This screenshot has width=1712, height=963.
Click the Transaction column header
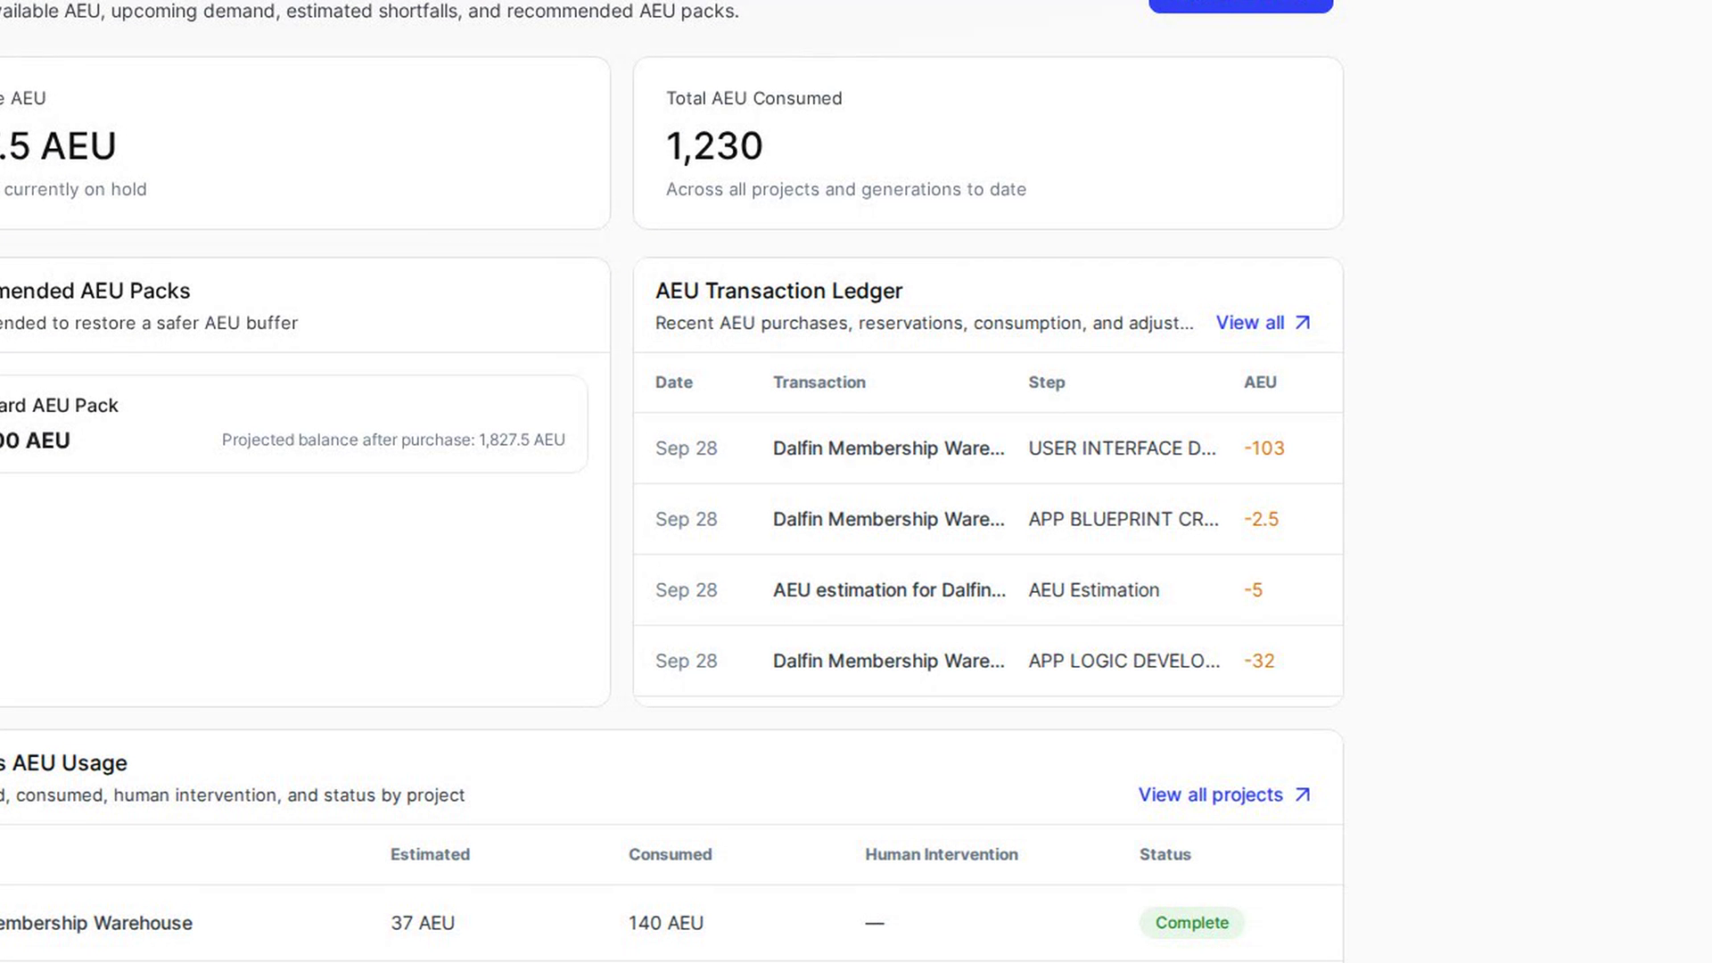tap(819, 383)
